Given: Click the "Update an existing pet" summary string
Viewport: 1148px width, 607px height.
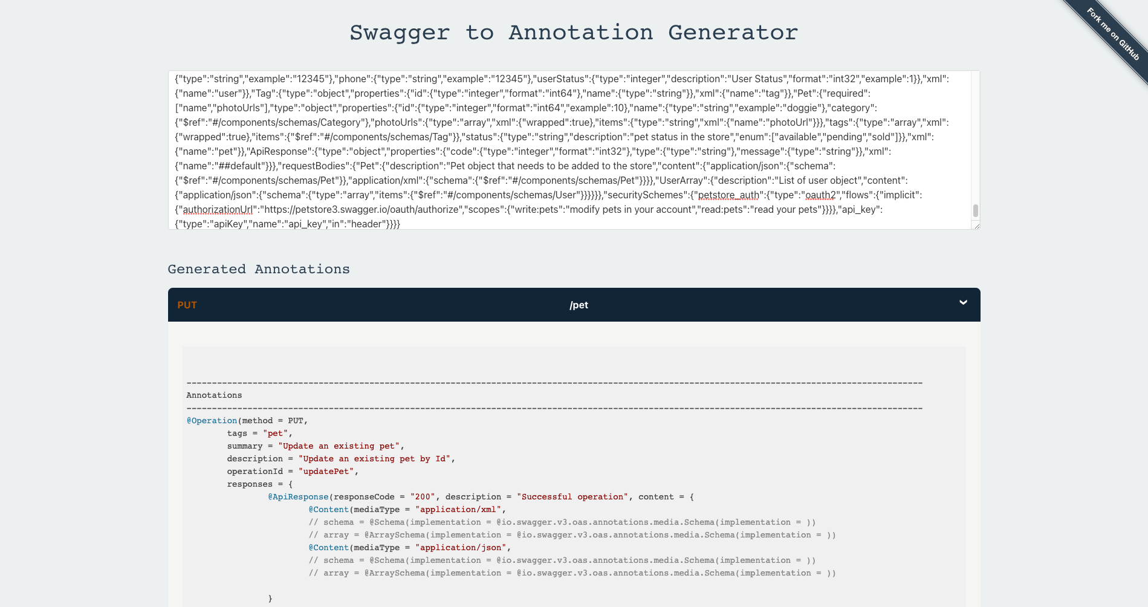Looking at the screenshot, I should (339, 446).
